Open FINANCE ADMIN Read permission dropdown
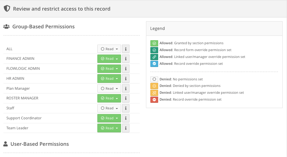Viewport: 287px width, 157px height. [109, 59]
